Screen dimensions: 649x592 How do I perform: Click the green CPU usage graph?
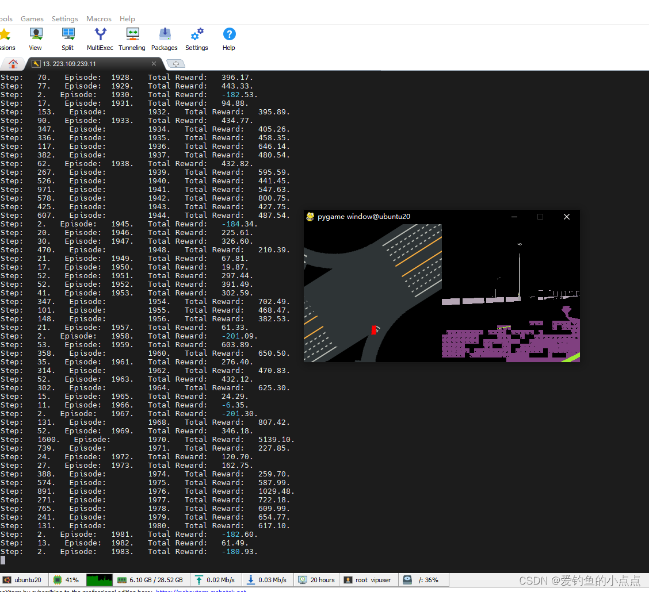coord(100,580)
